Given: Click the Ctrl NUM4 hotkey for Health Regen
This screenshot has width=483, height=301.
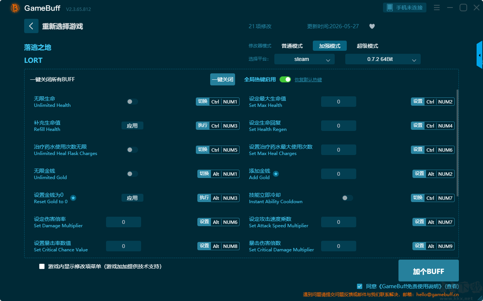Looking at the screenshot, I should tap(433, 126).
